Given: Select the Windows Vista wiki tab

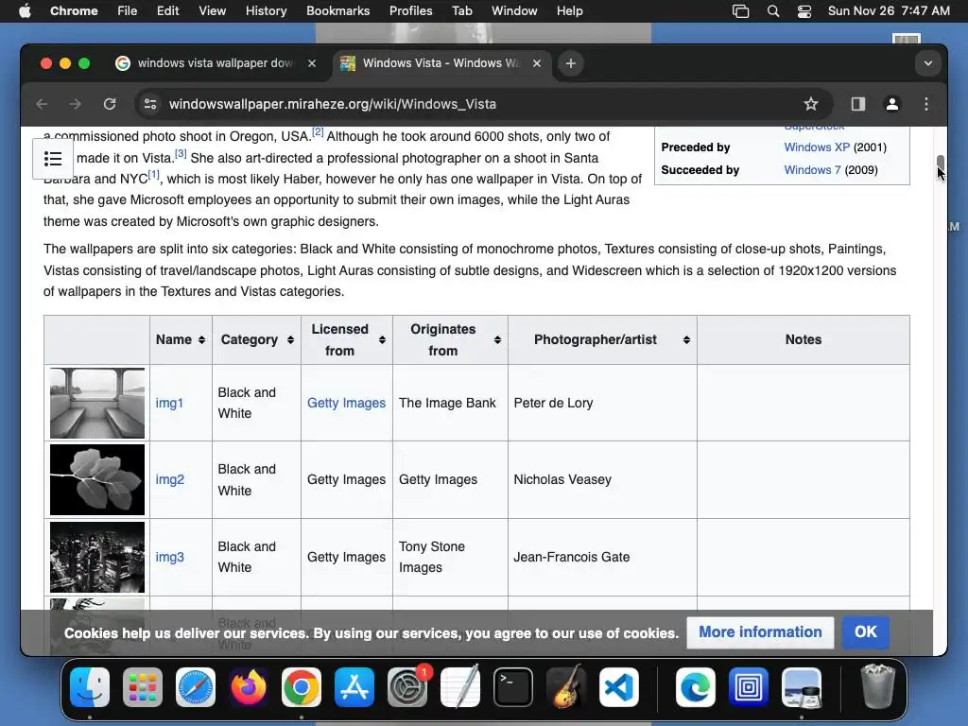Looking at the screenshot, I should point(441,63).
